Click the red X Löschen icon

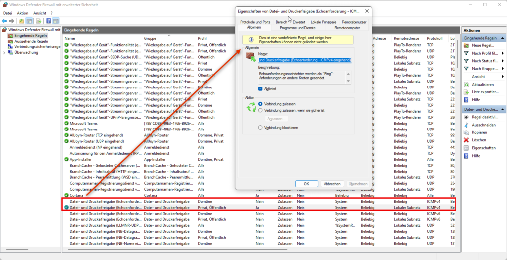coord(466,140)
